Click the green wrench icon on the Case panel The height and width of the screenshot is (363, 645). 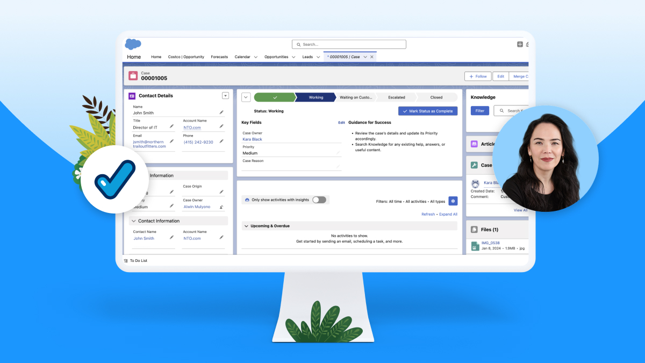(x=474, y=165)
